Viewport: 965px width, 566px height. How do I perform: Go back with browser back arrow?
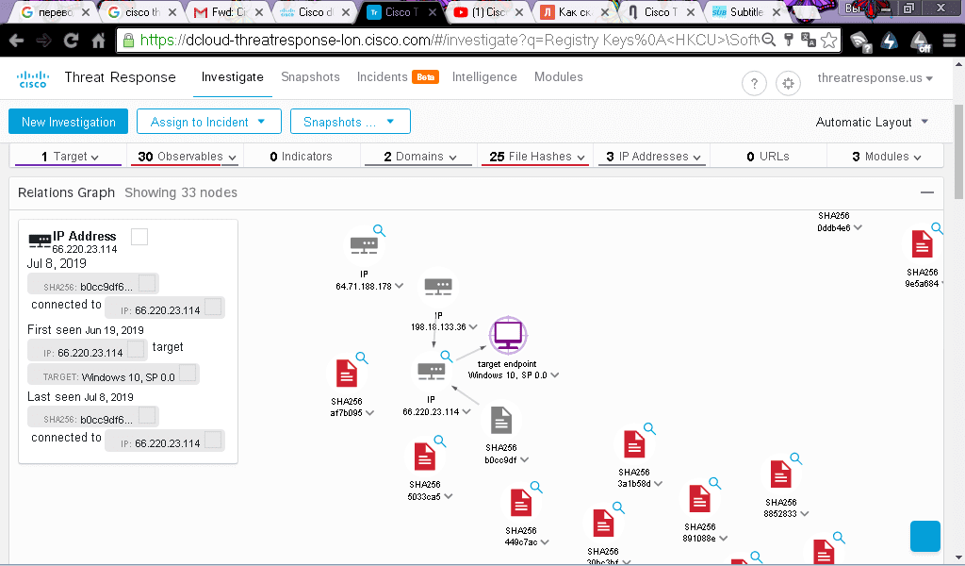17,41
